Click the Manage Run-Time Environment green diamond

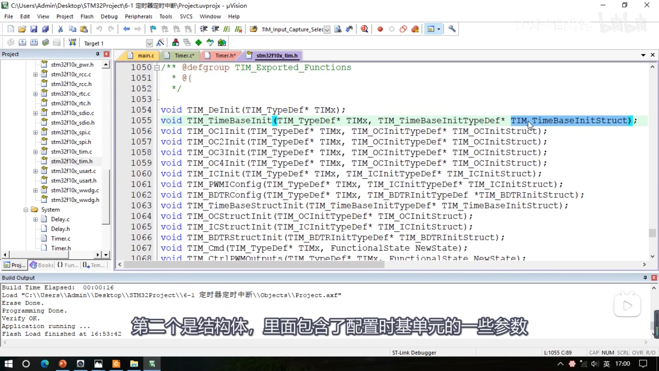click(198, 43)
